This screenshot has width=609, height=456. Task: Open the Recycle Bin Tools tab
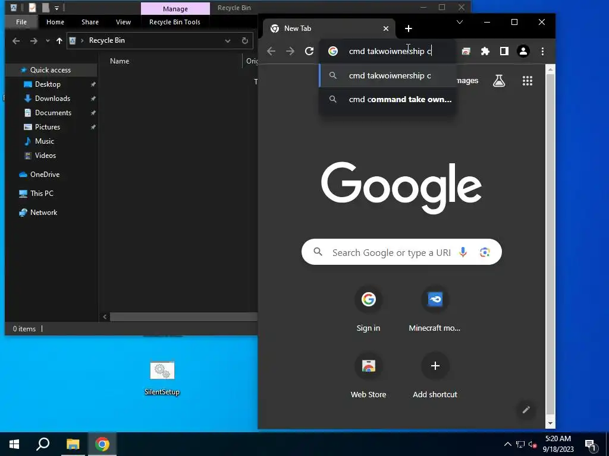tap(175, 22)
